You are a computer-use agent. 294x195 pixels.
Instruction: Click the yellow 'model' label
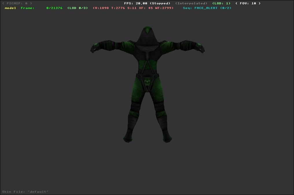coord(10,8)
